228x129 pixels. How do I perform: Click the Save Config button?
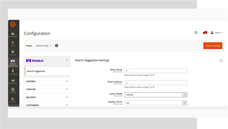213,46
